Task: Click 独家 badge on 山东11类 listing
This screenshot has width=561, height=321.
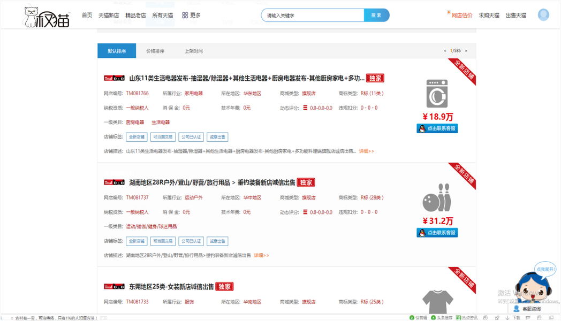Action: coord(375,78)
